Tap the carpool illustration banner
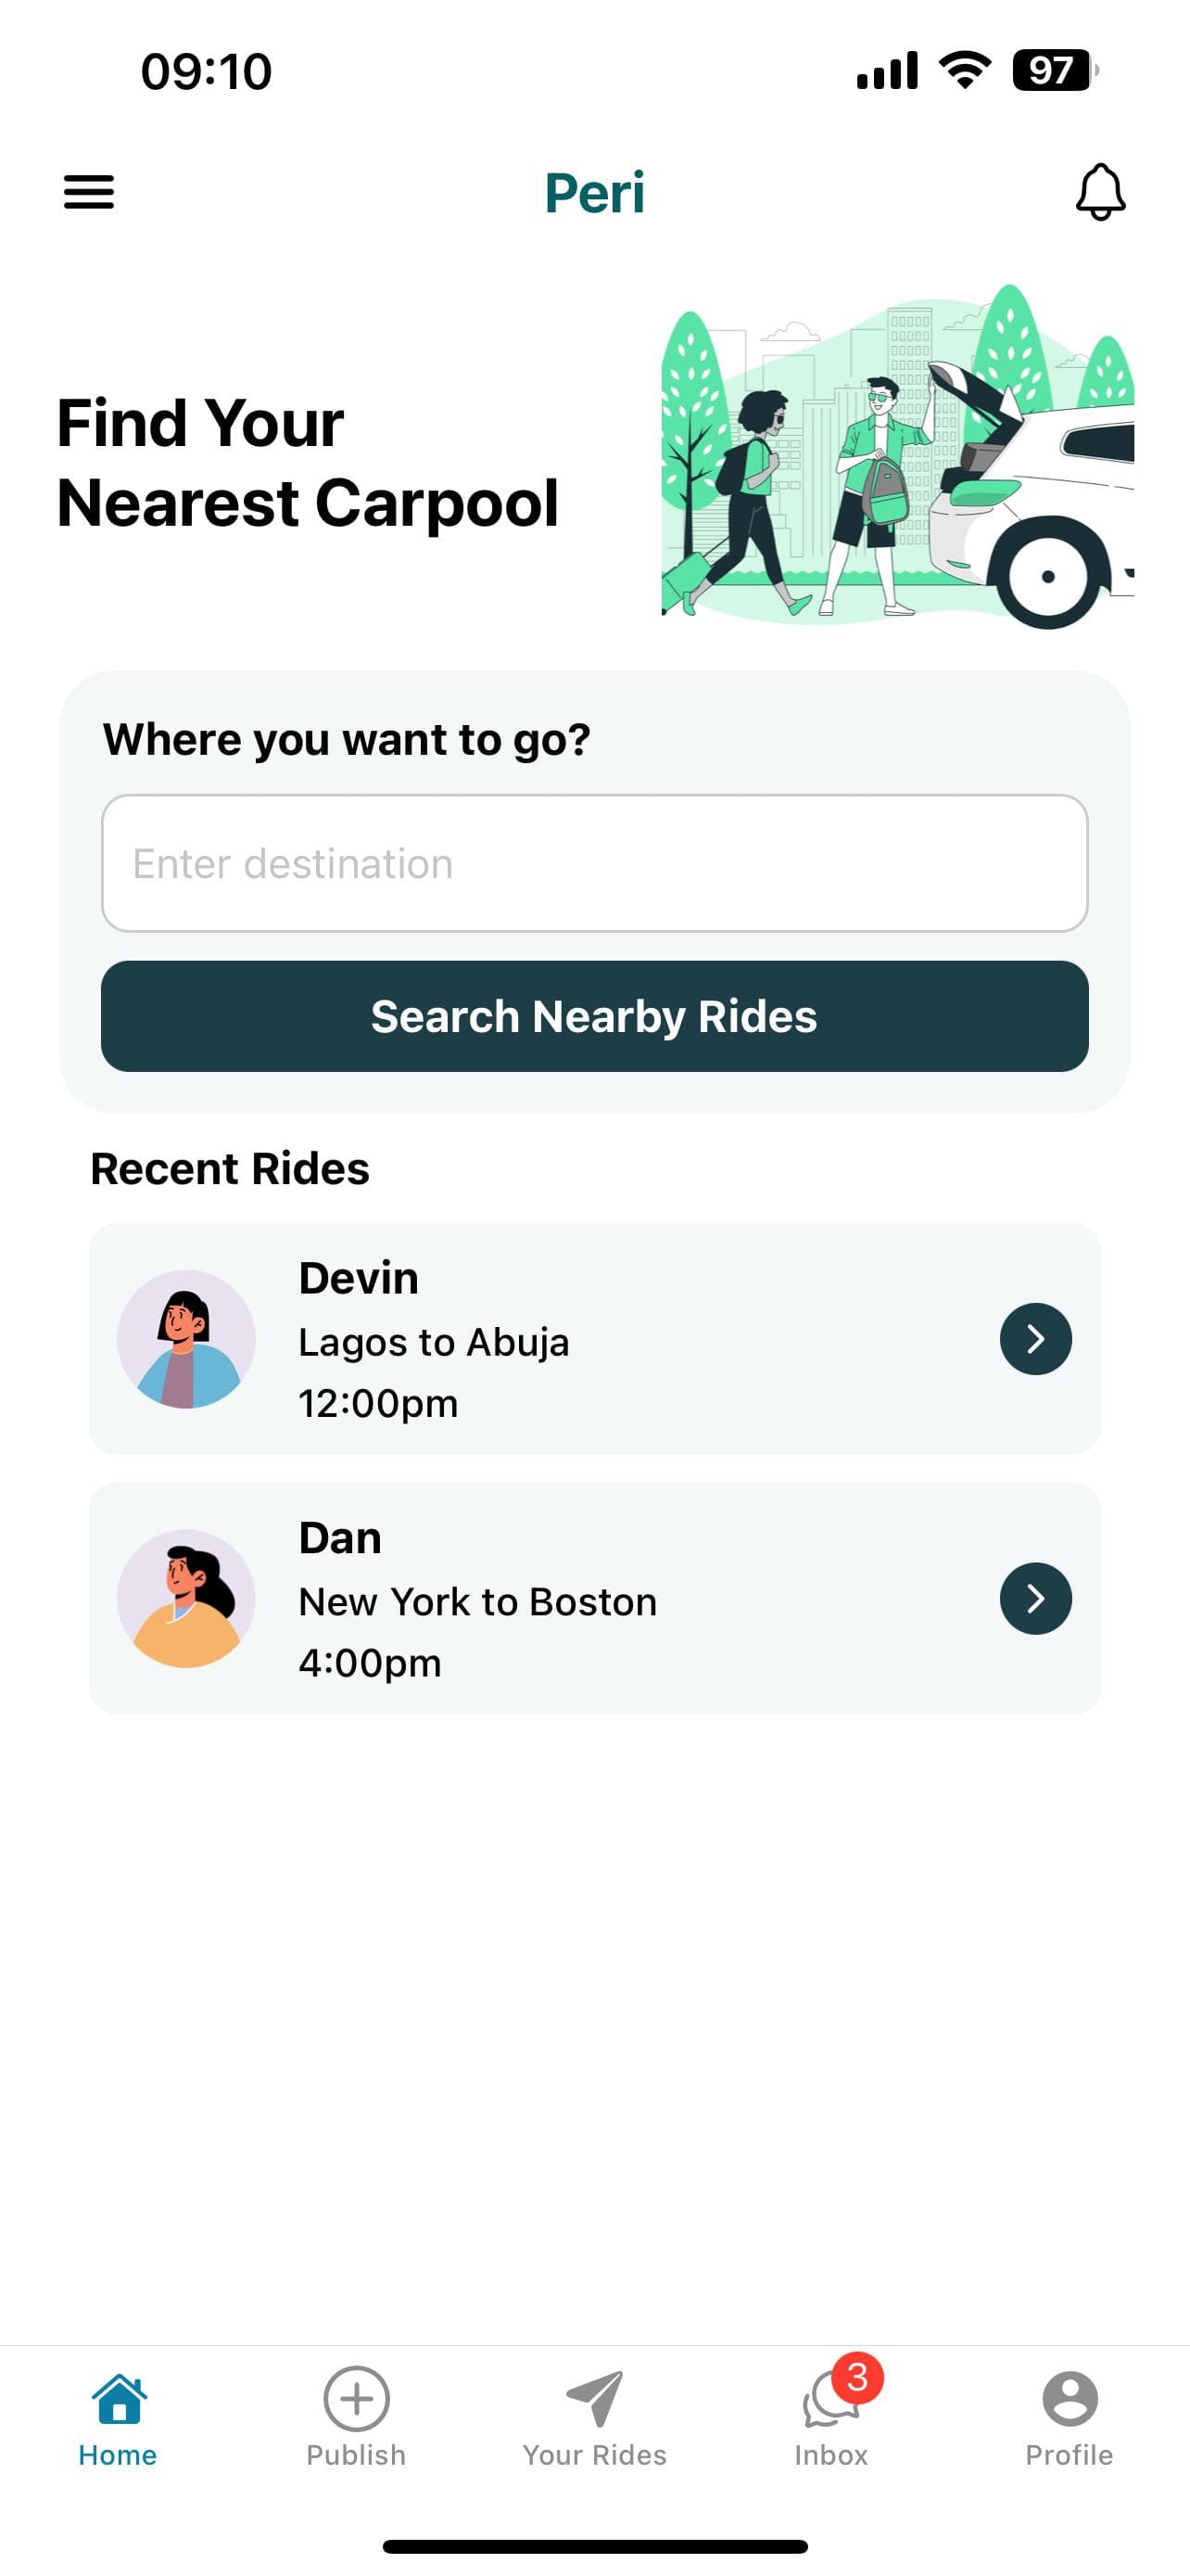 point(897,457)
